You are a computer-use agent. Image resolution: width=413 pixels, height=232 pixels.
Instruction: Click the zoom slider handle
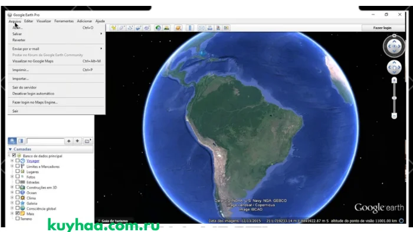[x=394, y=98]
